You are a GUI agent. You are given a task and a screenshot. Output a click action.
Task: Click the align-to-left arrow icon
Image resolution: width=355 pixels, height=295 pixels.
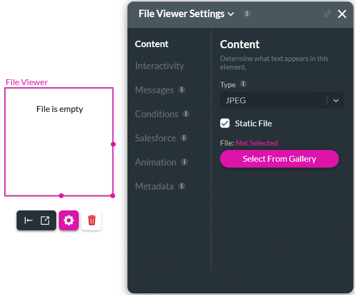click(x=28, y=220)
